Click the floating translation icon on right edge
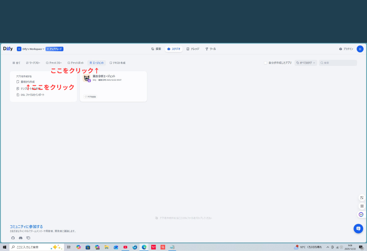 [x=361, y=198]
